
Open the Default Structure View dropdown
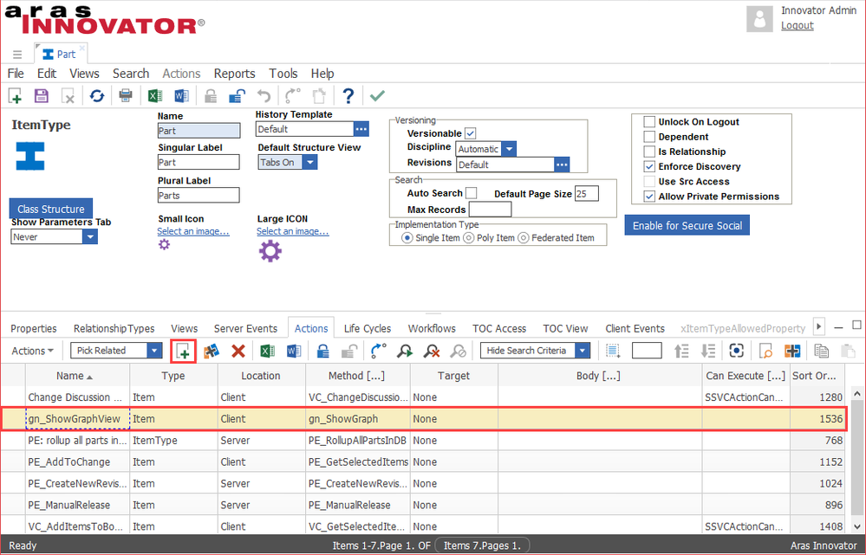click(x=309, y=162)
